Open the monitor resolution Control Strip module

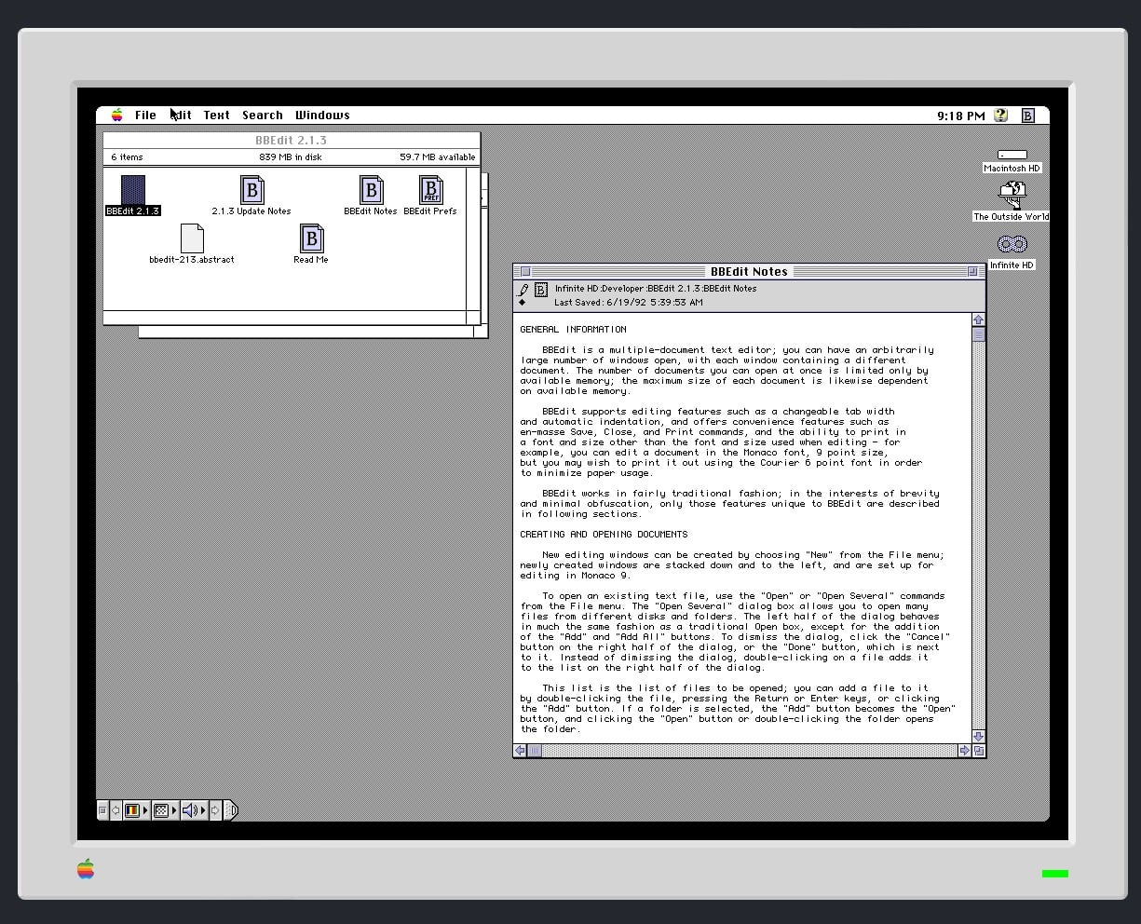tap(161, 810)
